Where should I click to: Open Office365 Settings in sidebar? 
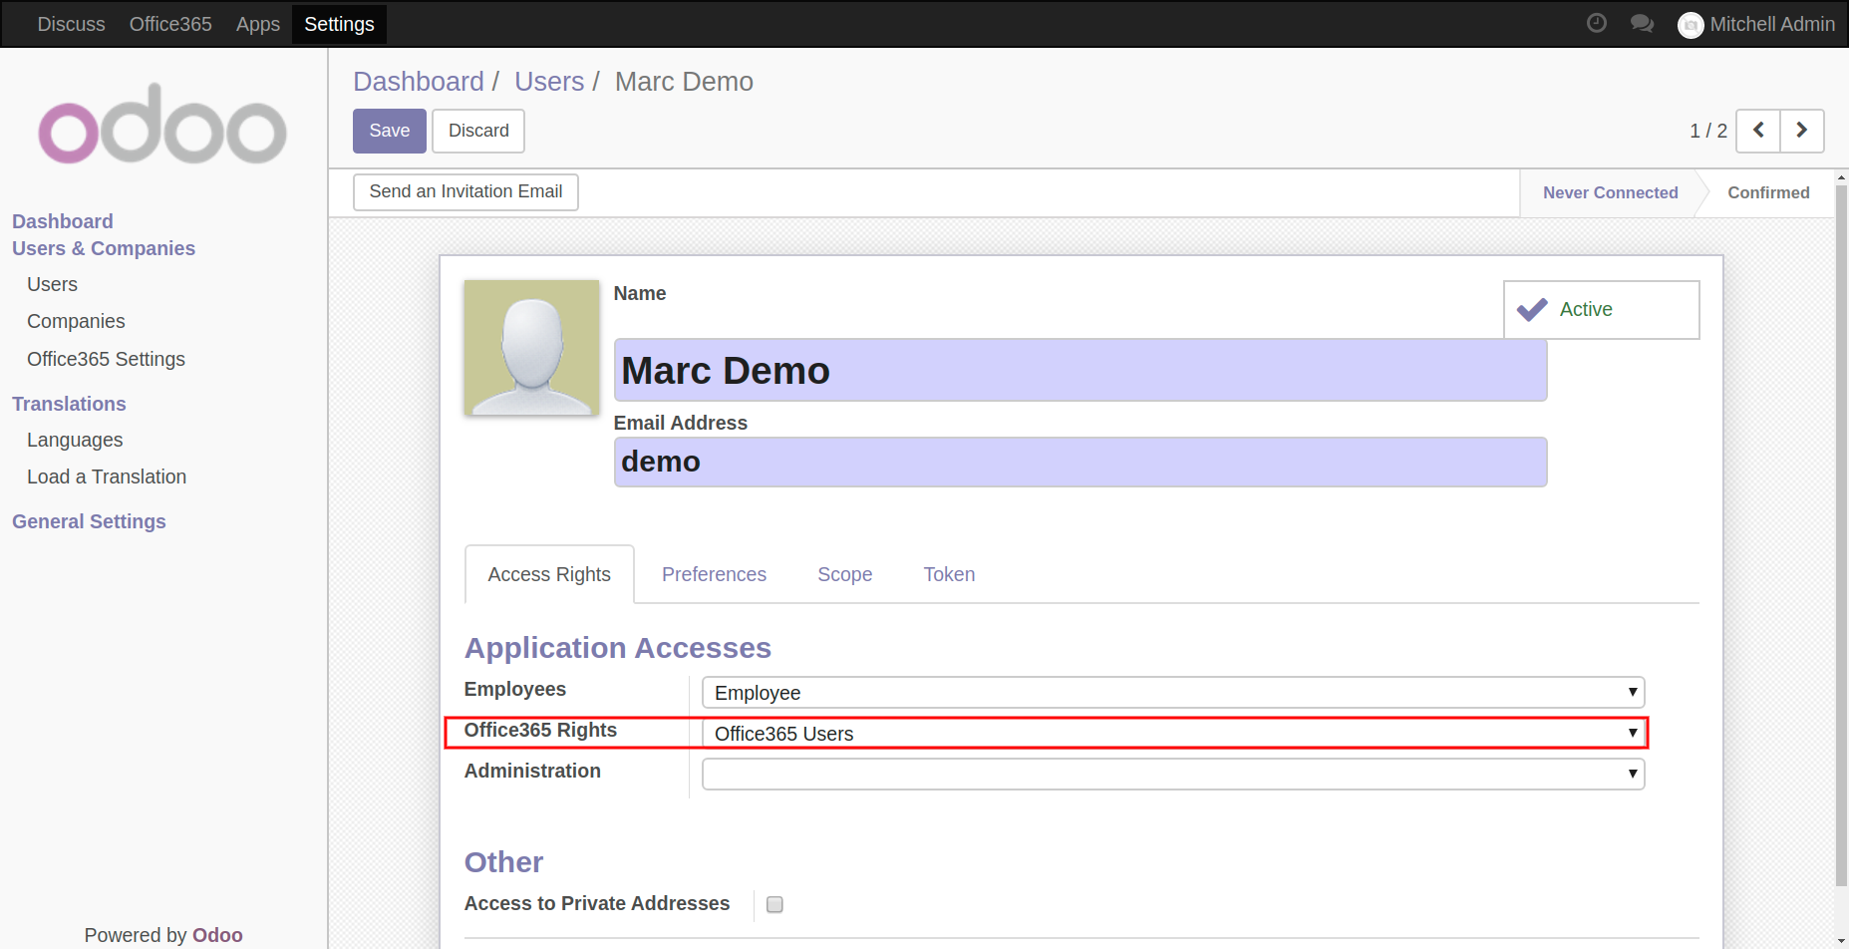(106, 359)
